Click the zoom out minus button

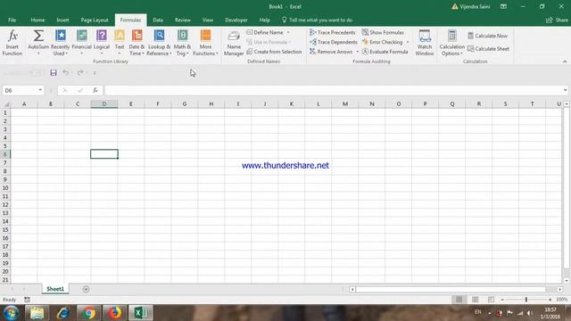click(502, 300)
